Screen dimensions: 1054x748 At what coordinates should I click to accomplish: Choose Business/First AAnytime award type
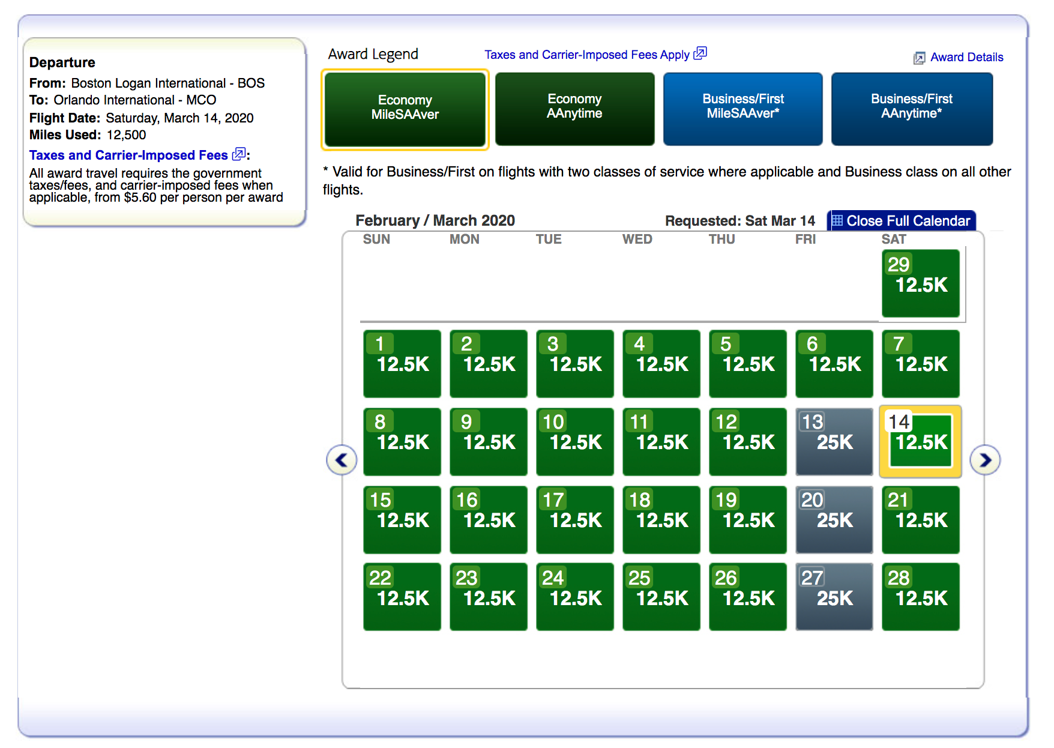tap(911, 108)
